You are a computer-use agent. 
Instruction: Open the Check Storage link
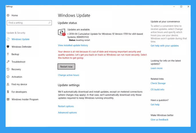click(x=158, y=83)
